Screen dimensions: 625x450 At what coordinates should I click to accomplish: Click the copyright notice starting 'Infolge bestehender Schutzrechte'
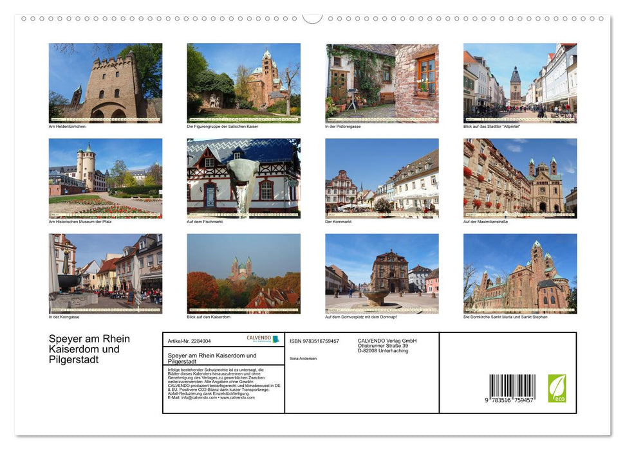tap(224, 384)
